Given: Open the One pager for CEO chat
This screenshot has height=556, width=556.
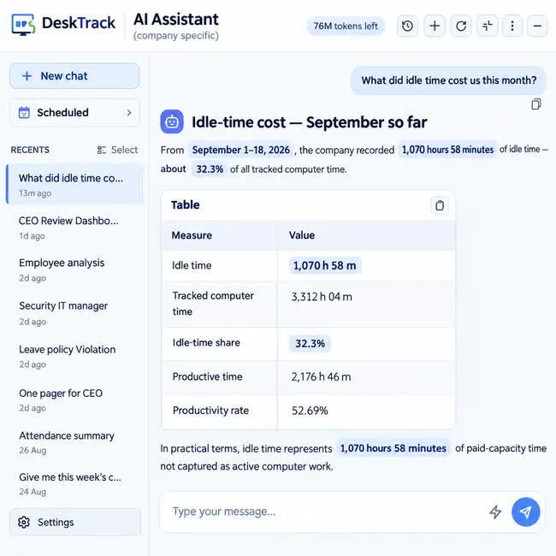Looking at the screenshot, I should [x=74, y=399].
